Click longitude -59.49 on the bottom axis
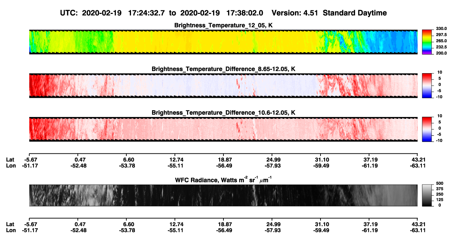464x238 pixels. click(x=321, y=230)
